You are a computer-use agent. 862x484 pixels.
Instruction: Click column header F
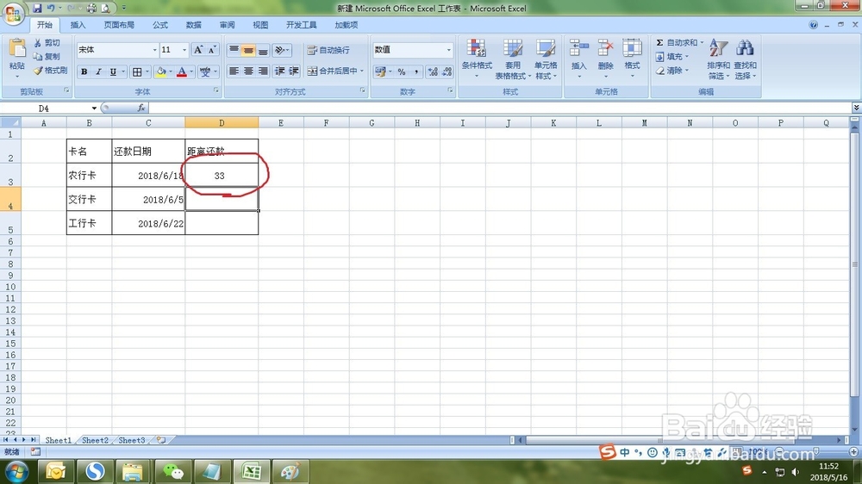(x=326, y=123)
